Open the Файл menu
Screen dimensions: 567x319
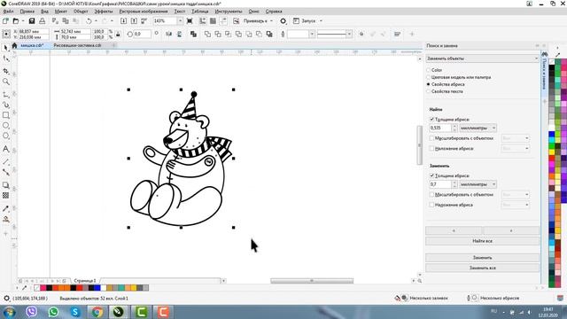[8, 12]
